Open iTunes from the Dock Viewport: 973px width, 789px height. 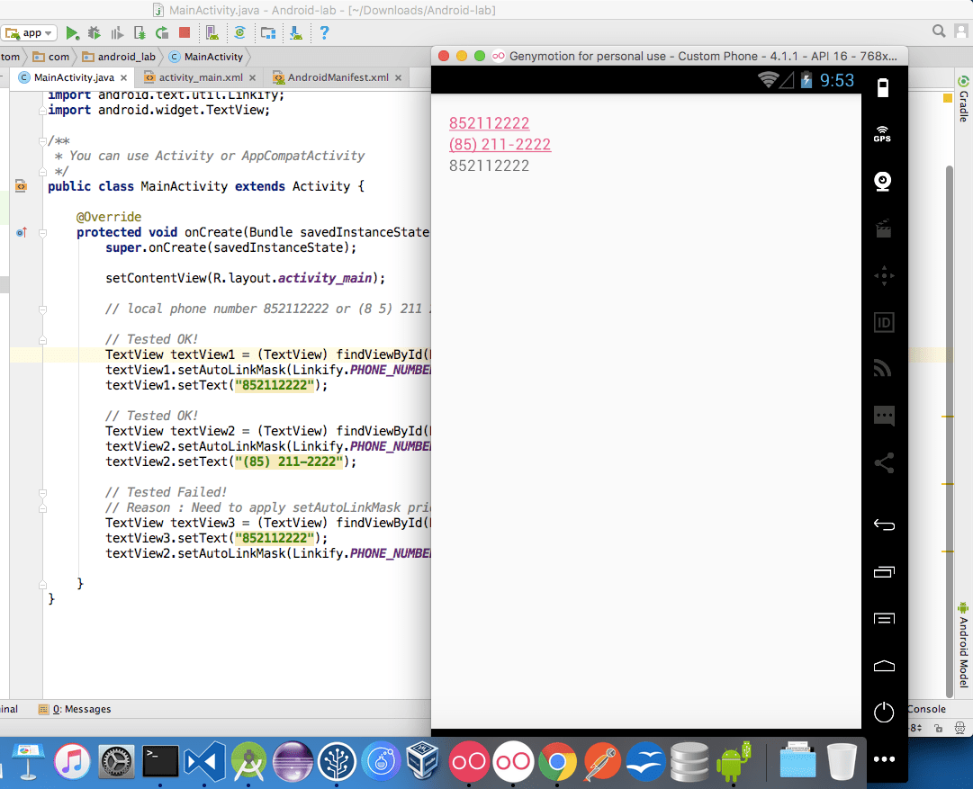pos(72,762)
